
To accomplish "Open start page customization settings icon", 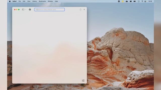I will click(x=83, y=80).
